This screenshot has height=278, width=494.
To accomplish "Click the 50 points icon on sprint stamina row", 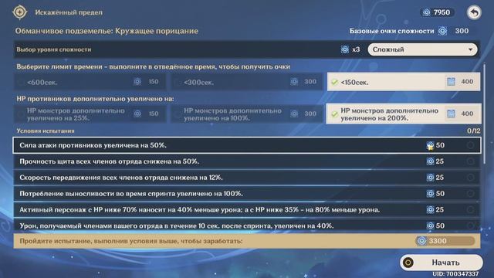I will [430, 194].
